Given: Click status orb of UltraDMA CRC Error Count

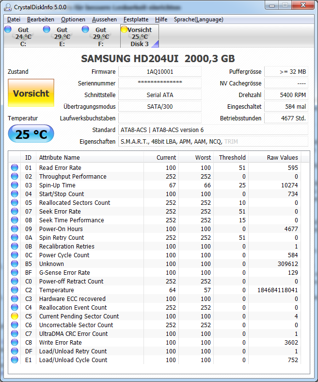Looking at the screenshot, I should point(15,334).
